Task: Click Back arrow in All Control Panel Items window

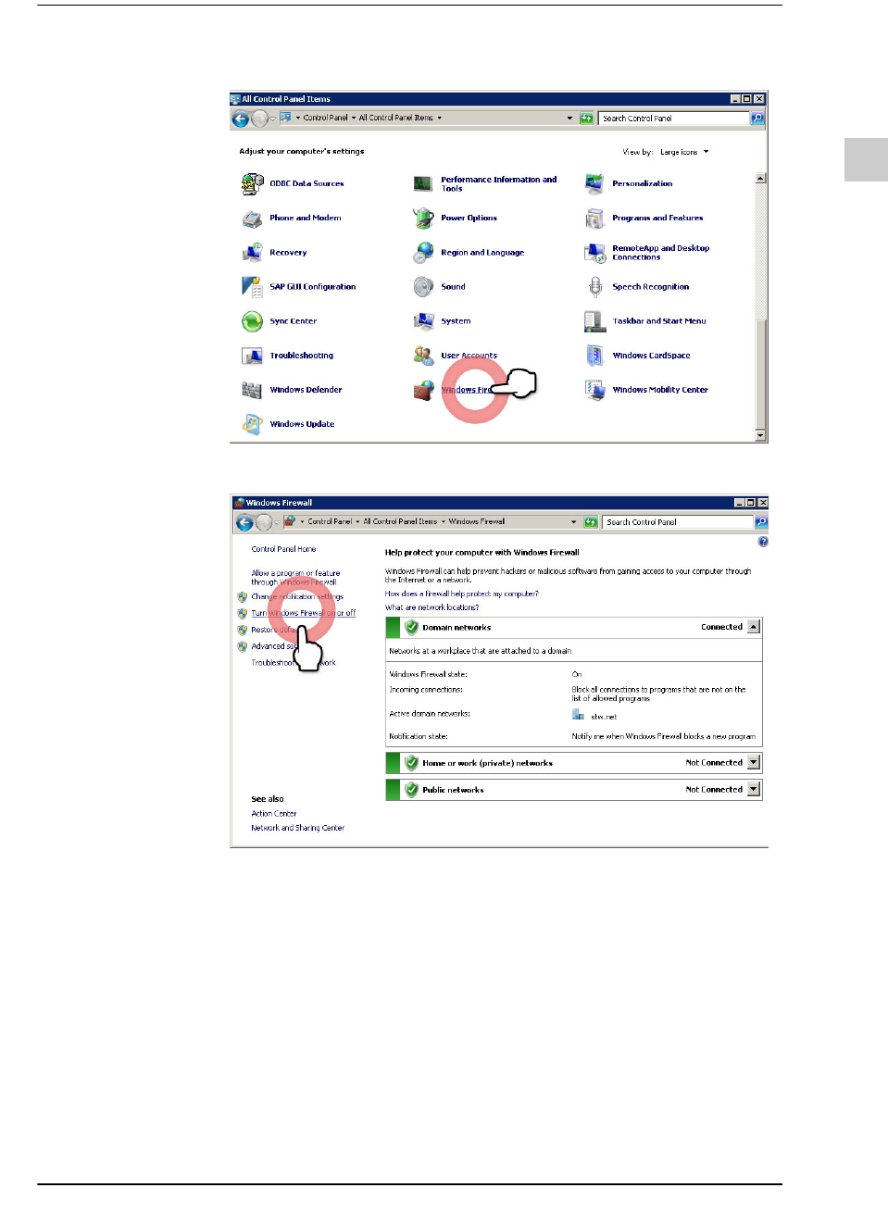Action: click(x=240, y=119)
